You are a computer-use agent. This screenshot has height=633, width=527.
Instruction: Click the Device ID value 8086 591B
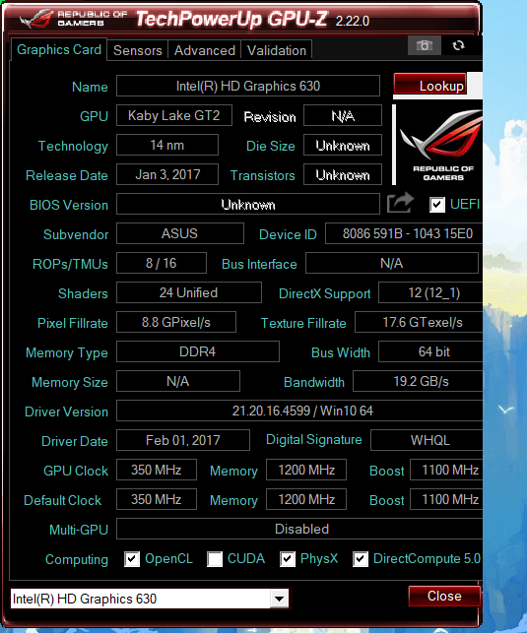(x=404, y=233)
